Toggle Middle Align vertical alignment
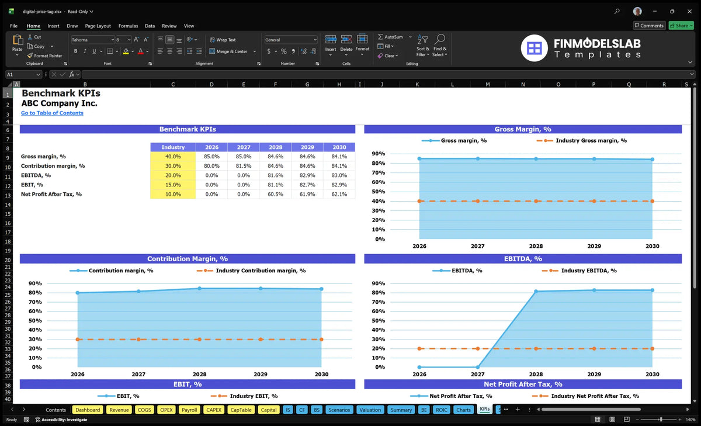 pos(169,40)
